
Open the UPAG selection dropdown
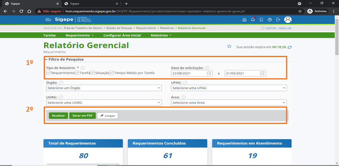(x=229, y=88)
